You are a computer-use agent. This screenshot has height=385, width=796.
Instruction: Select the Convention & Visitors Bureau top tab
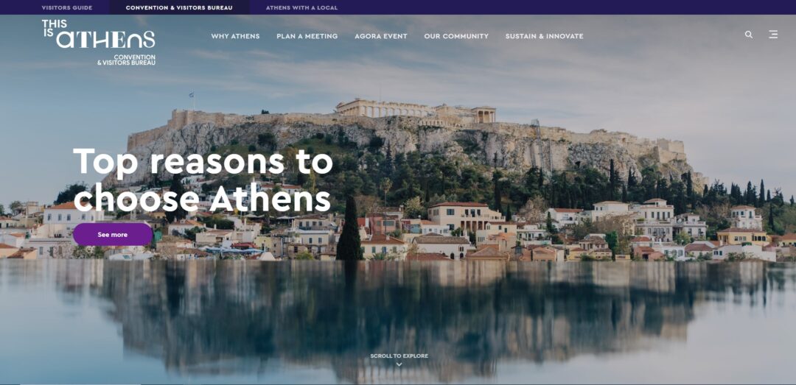click(x=179, y=7)
